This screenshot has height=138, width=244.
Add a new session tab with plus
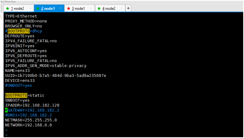coord(128,8)
